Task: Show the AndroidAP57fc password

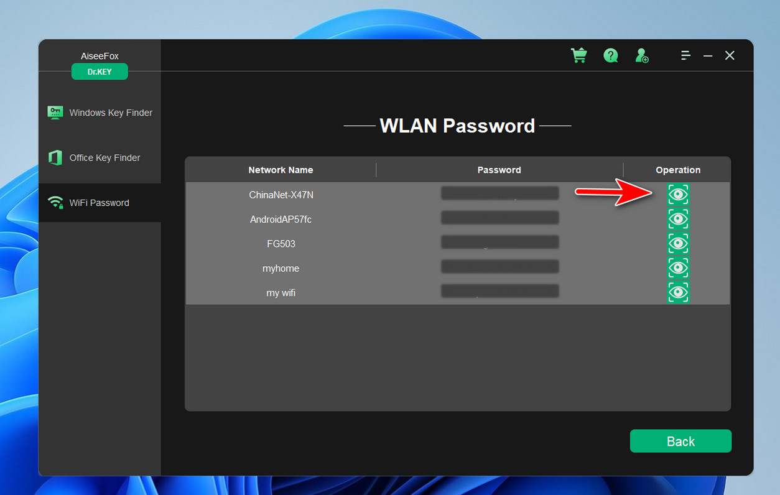Action: point(678,219)
